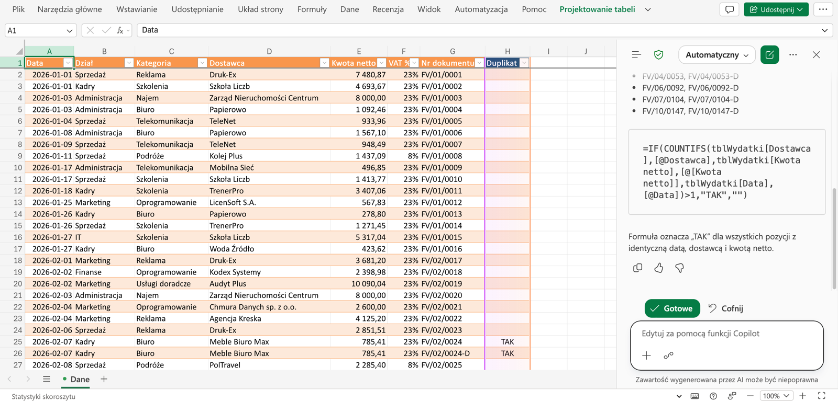Click the green shield icon in Copilot
The height and width of the screenshot is (402, 838).
click(x=658, y=54)
